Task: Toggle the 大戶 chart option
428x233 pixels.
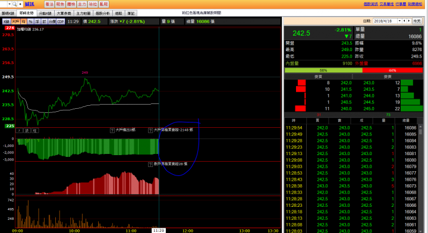Action: tap(15, 21)
